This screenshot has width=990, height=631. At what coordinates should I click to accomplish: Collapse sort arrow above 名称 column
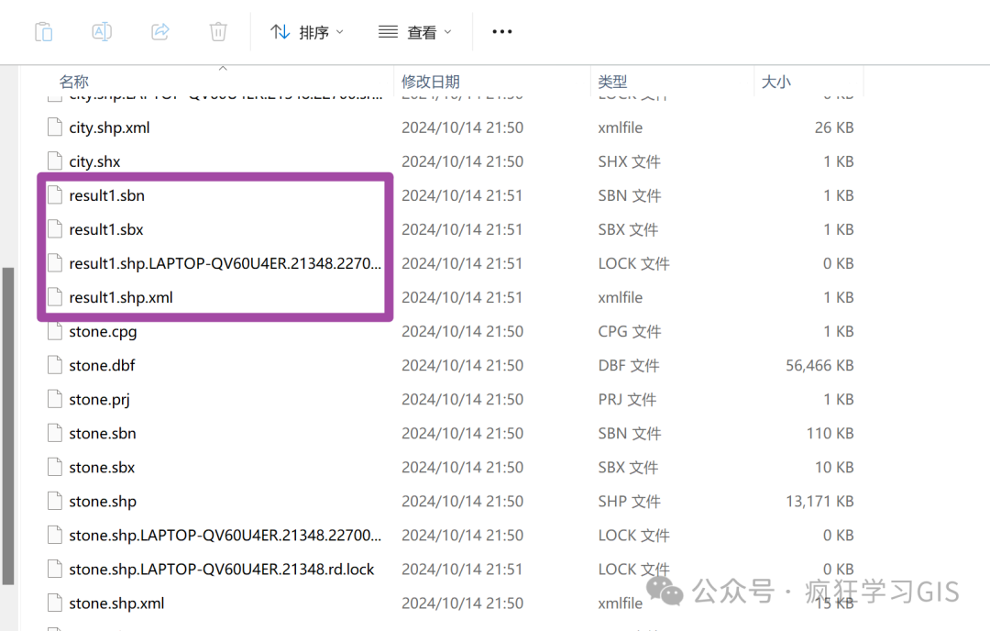223,68
